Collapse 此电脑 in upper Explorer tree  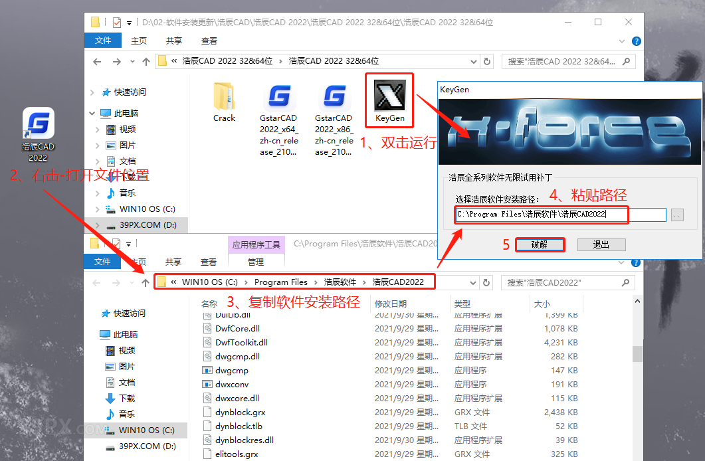click(92, 113)
